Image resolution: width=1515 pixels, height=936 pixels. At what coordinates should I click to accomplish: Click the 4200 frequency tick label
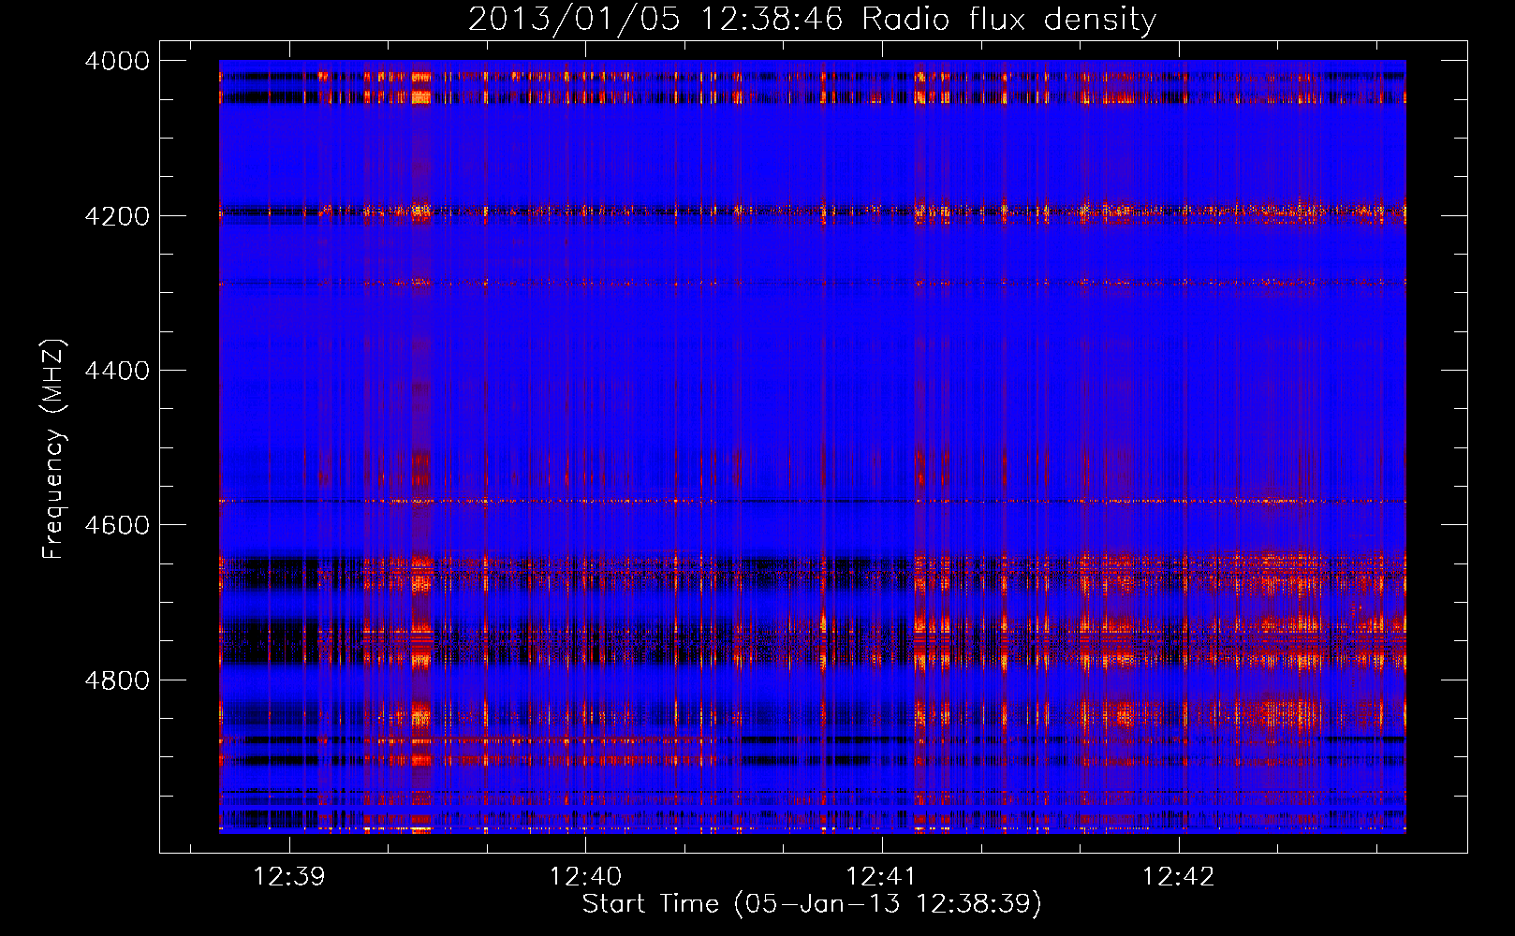point(117,216)
